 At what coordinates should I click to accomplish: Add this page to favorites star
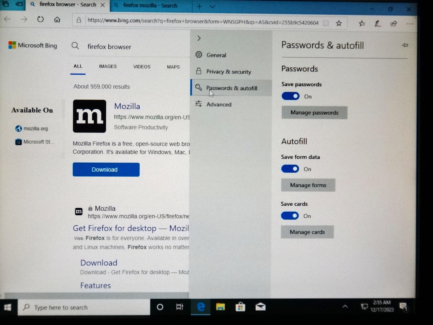tap(339, 23)
